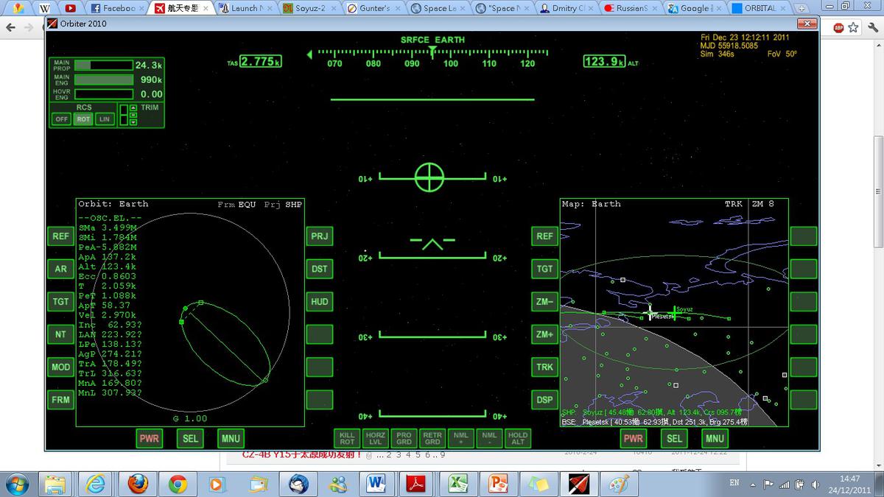Click the left MFD AR button
884x497 pixels.
(x=61, y=269)
